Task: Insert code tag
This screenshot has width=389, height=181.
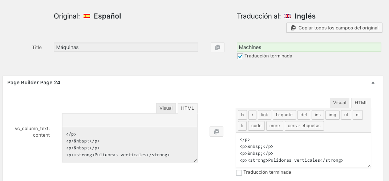Action: click(256, 126)
